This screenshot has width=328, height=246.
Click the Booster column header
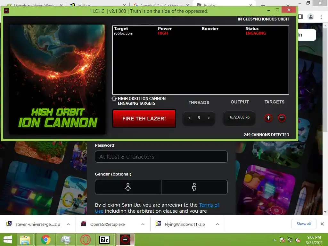coord(210,29)
